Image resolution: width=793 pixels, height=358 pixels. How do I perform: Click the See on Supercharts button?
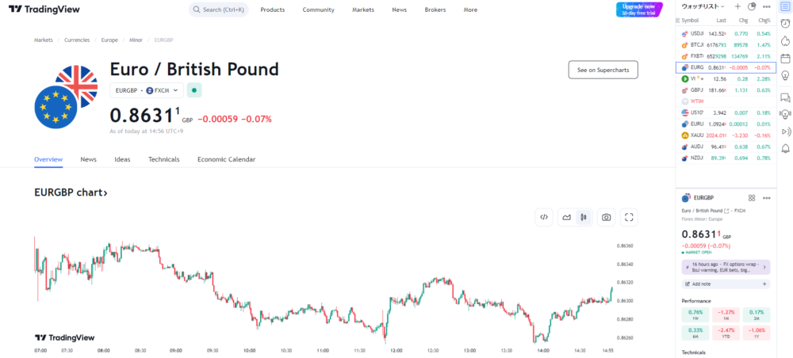coord(603,70)
